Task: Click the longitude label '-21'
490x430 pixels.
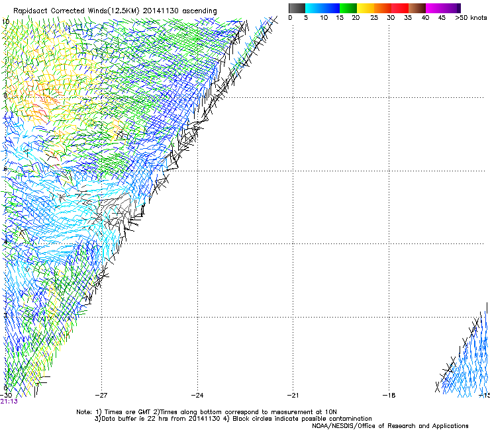Action: pos(293,396)
